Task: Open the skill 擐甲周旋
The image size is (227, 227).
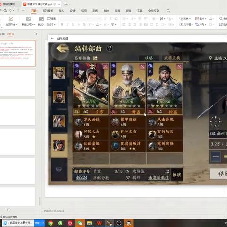Action: pyautogui.click(x=128, y=122)
